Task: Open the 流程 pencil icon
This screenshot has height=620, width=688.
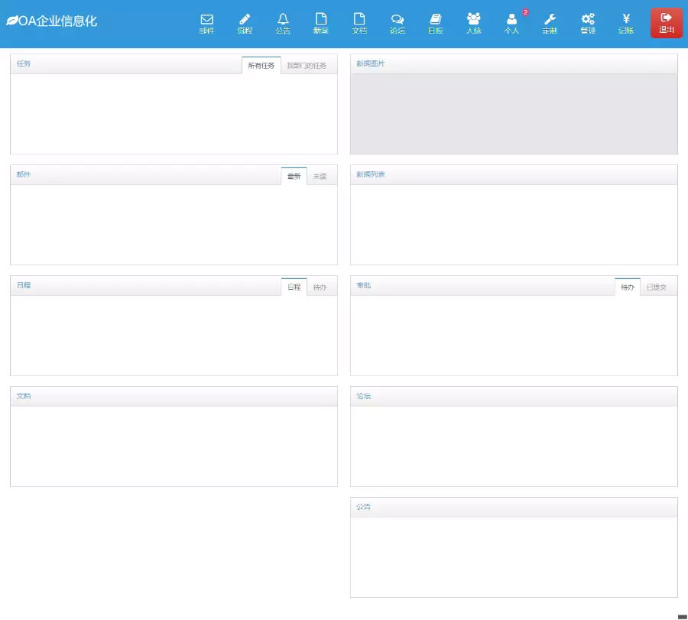Action: click(x=245, y=24)
